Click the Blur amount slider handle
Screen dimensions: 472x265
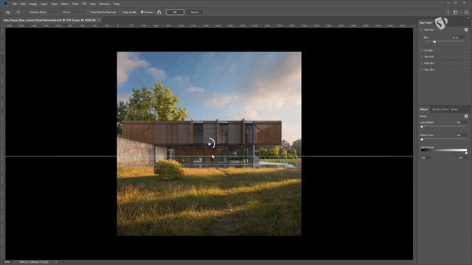click(434, 42)
